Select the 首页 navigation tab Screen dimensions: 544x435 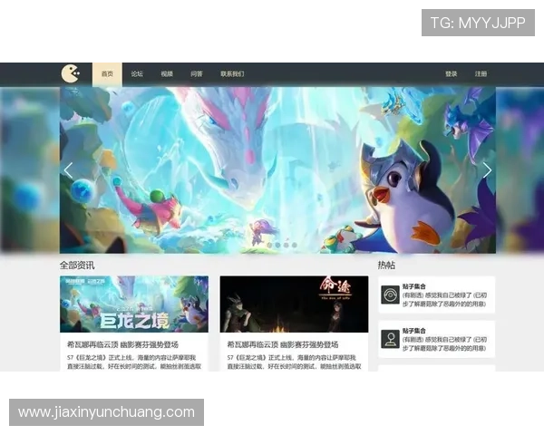tap(107, 73)
